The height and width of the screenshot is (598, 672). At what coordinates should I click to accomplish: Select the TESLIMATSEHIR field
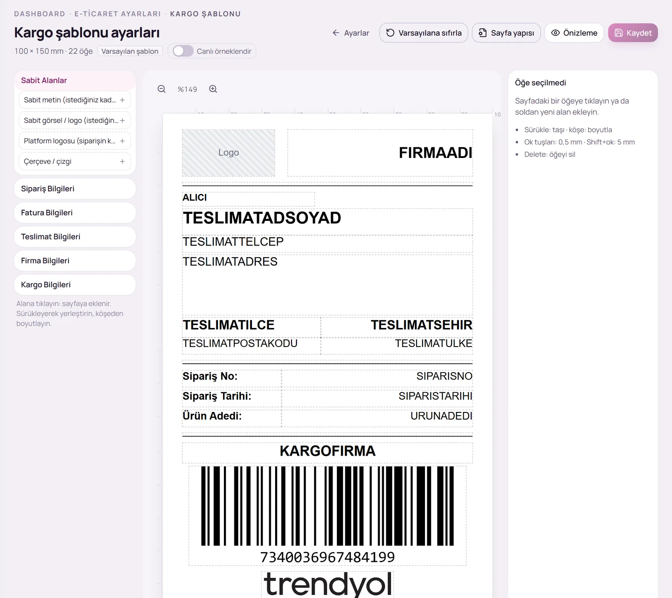coord(397,327)
